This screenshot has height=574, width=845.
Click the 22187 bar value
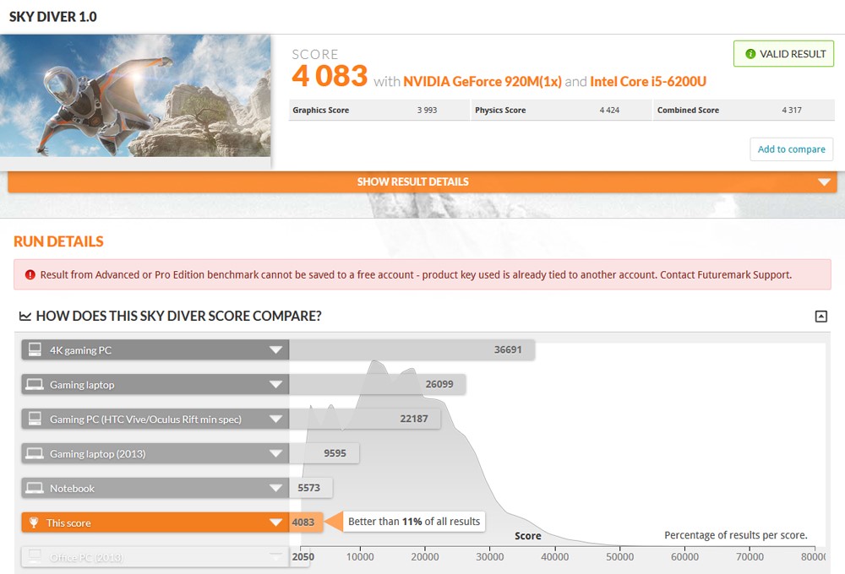(414, 419)
